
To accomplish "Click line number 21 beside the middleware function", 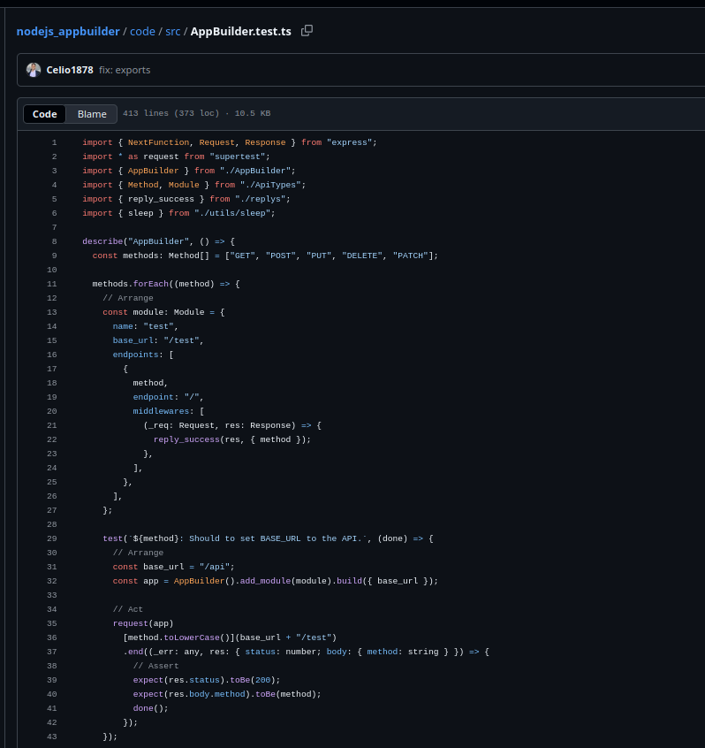I will tap(52, 425).
